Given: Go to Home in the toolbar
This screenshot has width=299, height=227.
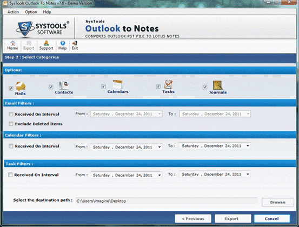Looking at the screenshot, I should pyautogui.click(x=12, y=45).
